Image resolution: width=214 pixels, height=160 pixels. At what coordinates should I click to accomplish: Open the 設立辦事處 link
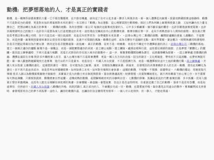click(193, 61)
